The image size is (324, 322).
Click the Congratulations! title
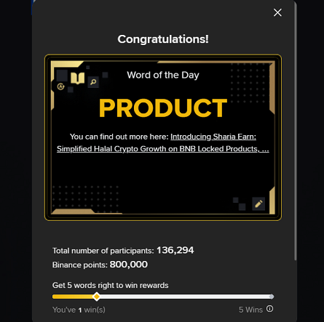pyautogui.click(x=163, y=39)
